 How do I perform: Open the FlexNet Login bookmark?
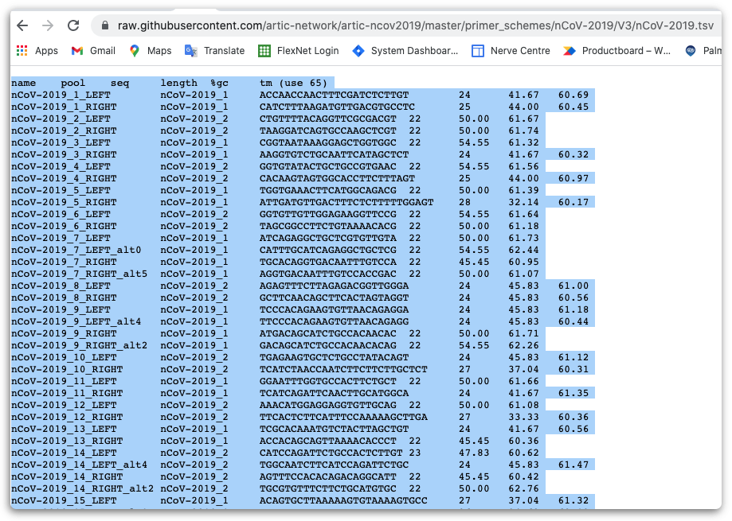point(296,50)
